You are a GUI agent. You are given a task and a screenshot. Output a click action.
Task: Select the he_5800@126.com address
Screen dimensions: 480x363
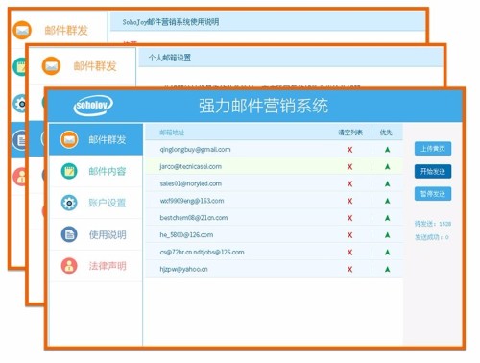[x=186, y=235]
